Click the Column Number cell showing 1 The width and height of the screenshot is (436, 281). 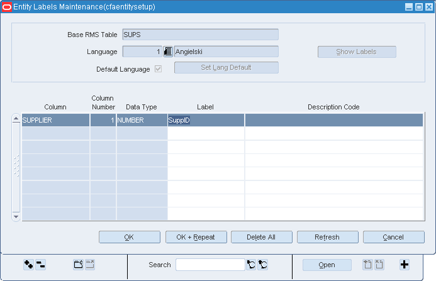pyautogui.click(x=103, y=120)
